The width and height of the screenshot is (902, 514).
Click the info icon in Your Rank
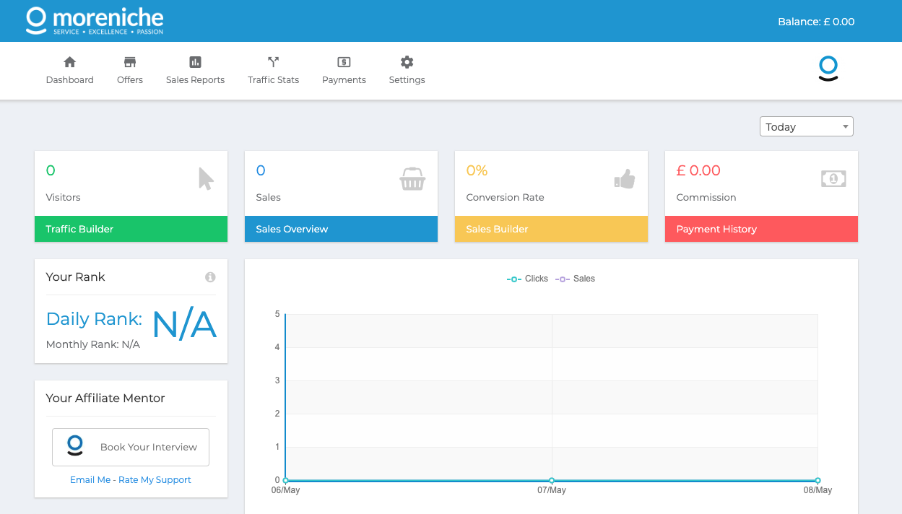click(210, 277)
